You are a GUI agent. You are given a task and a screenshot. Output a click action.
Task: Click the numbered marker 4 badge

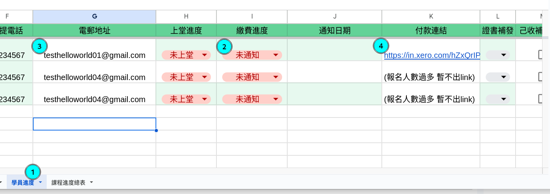click(381, 46)
